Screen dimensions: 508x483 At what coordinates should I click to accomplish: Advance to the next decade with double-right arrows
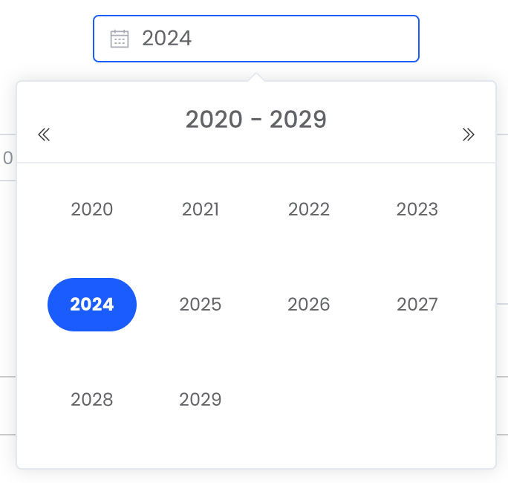(468, 134)
